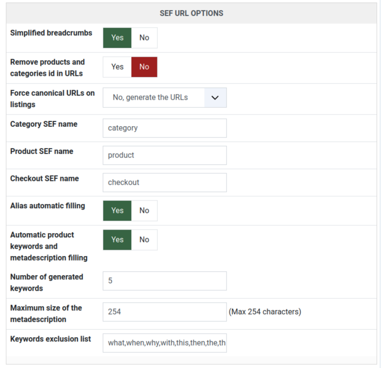Focus the Checkout SEF name input
The image size is (381, 368).
point(164,182)
